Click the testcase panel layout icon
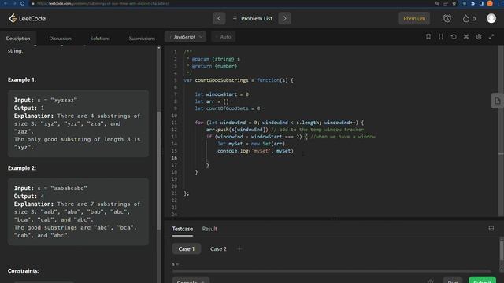 tap(491, 229)
